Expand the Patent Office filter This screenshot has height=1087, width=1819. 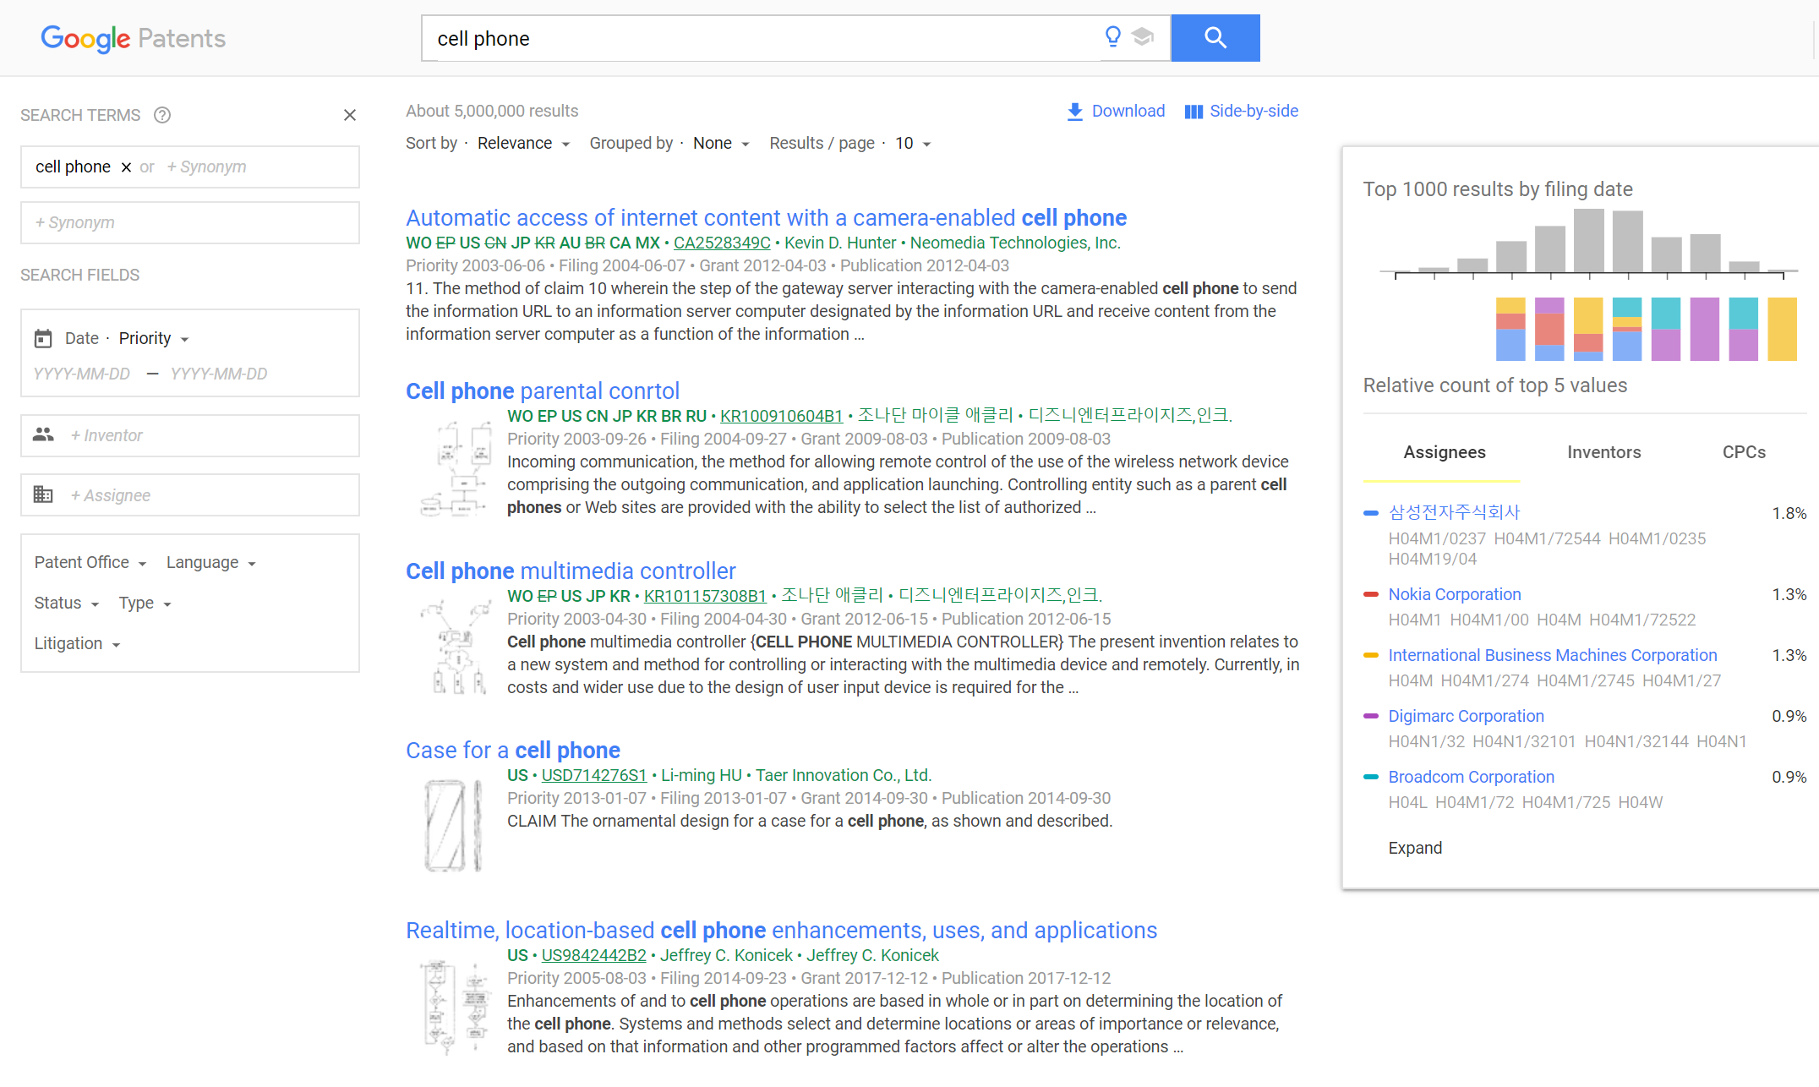(x=90, y=563)
